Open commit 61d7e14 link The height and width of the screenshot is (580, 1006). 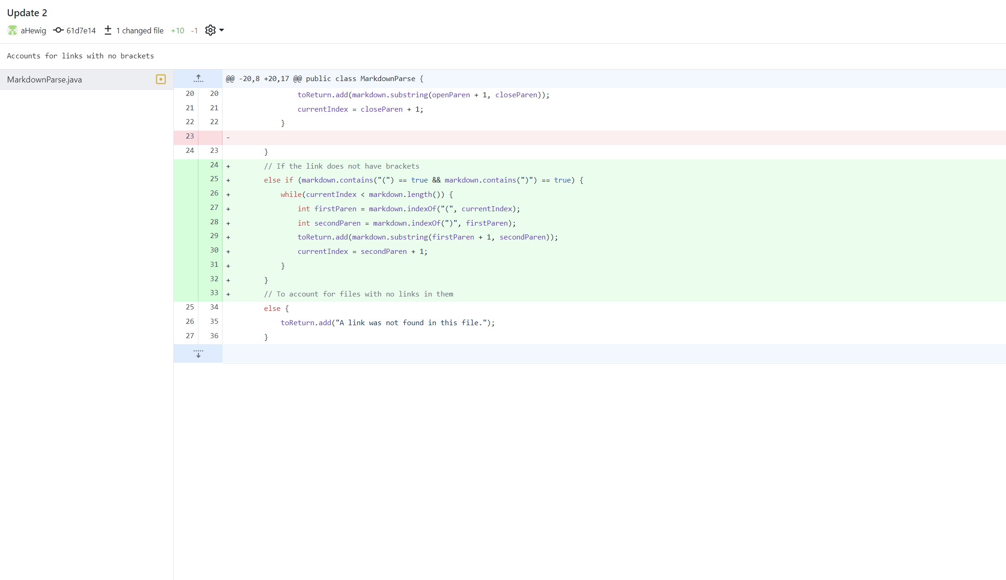click(81, 31)
